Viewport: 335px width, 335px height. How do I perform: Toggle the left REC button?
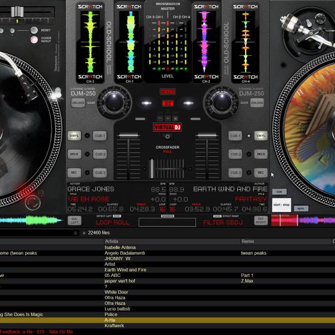[74, 173]
